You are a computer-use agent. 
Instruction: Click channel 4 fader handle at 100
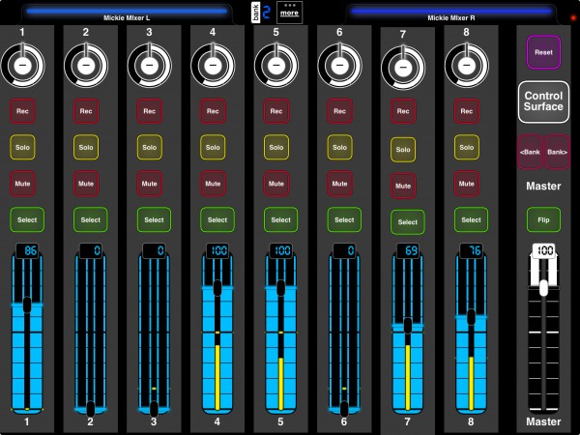click(217, 288)
